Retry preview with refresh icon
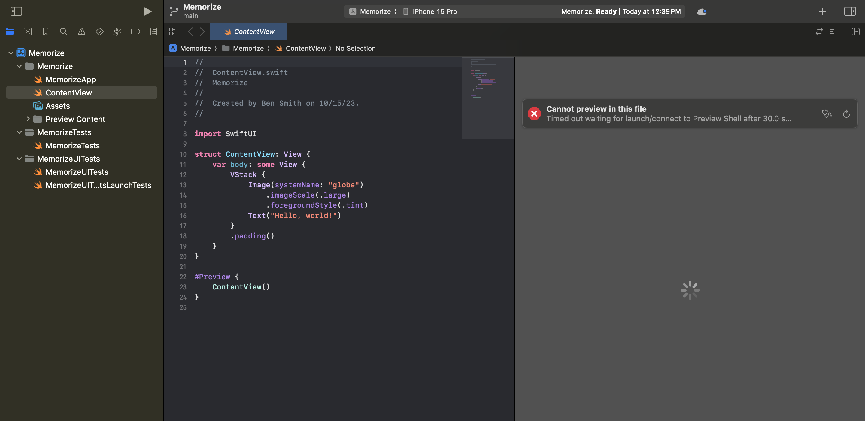Viewport: 865px width, 421px height. coord(846,114)
